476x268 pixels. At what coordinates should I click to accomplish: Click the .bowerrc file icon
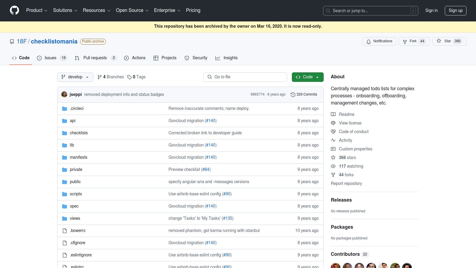[x=65, y=231]
